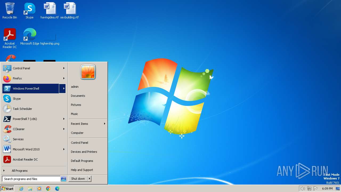
Task: Click the Search programs and files box
Action: [31, 179]
